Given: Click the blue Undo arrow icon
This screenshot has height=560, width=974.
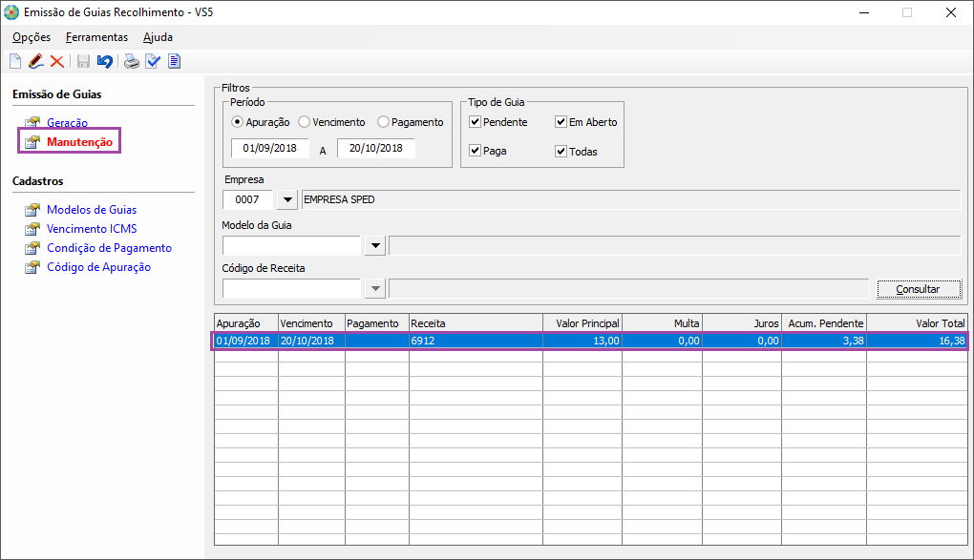Looking at the screenshot, I should [x=104, y=61].
